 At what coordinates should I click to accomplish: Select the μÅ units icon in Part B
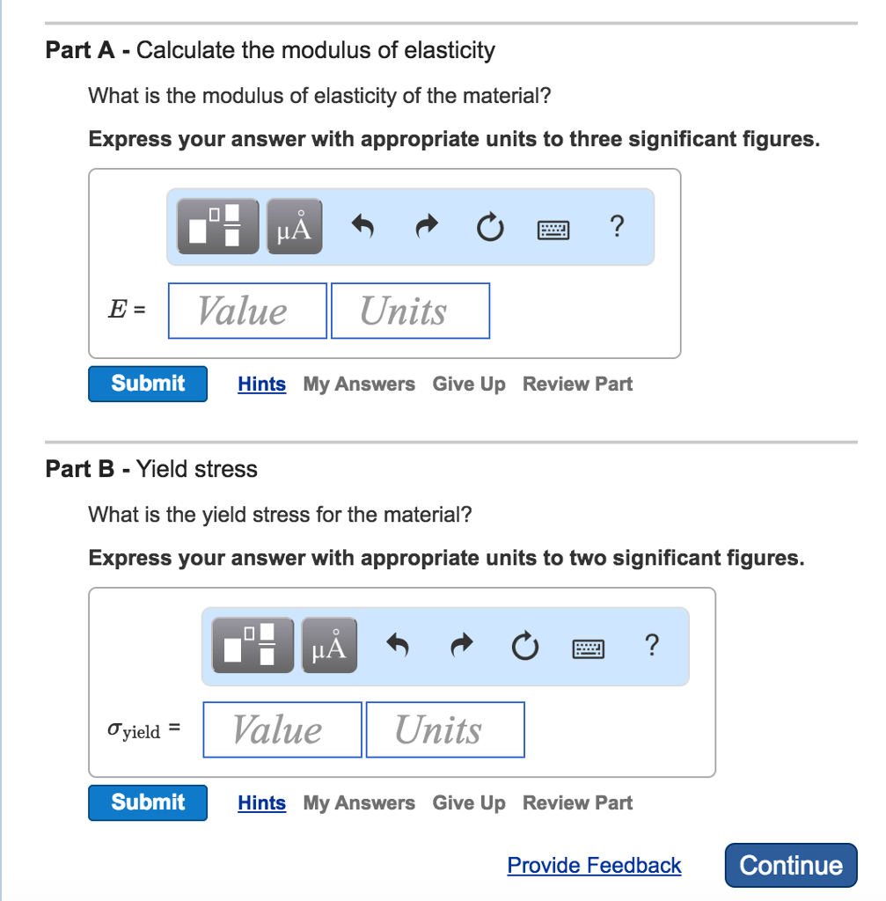pyautogui.click(x=329, y=645)
